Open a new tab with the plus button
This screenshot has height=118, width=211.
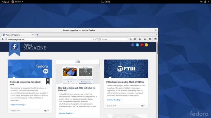point(37,35)
